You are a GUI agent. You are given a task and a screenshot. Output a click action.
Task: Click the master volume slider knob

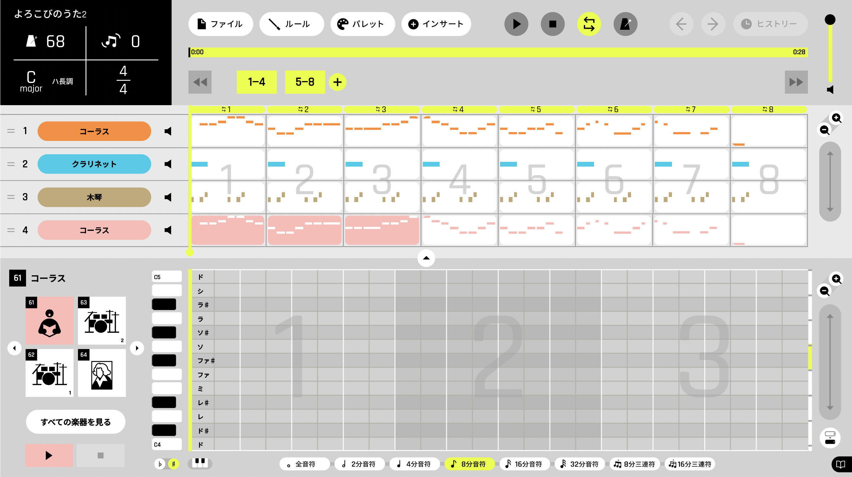(830, 20)
